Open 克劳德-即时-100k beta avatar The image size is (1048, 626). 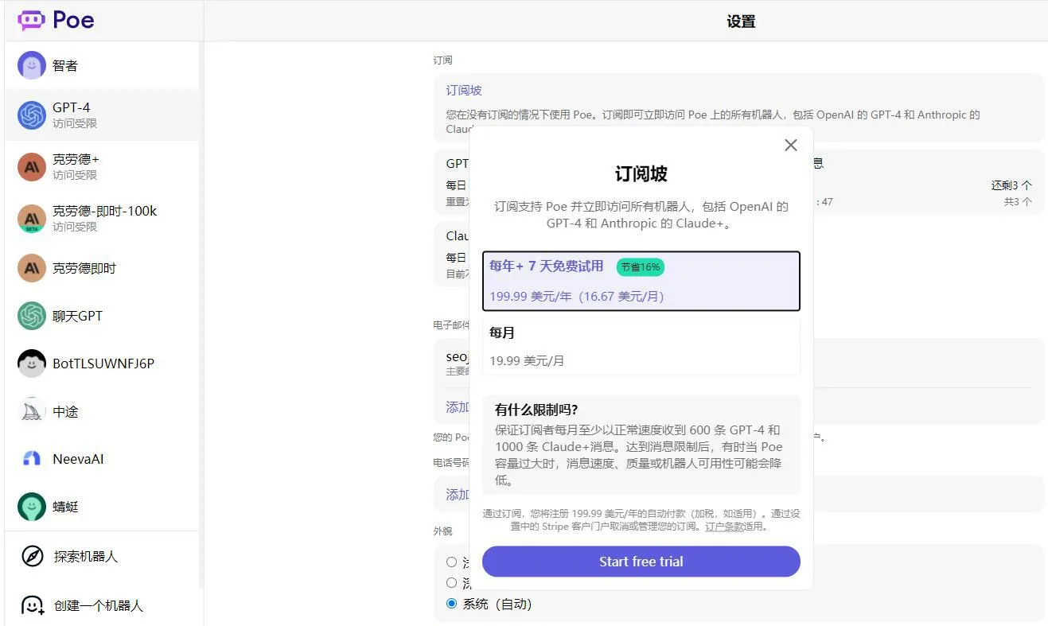32,219
